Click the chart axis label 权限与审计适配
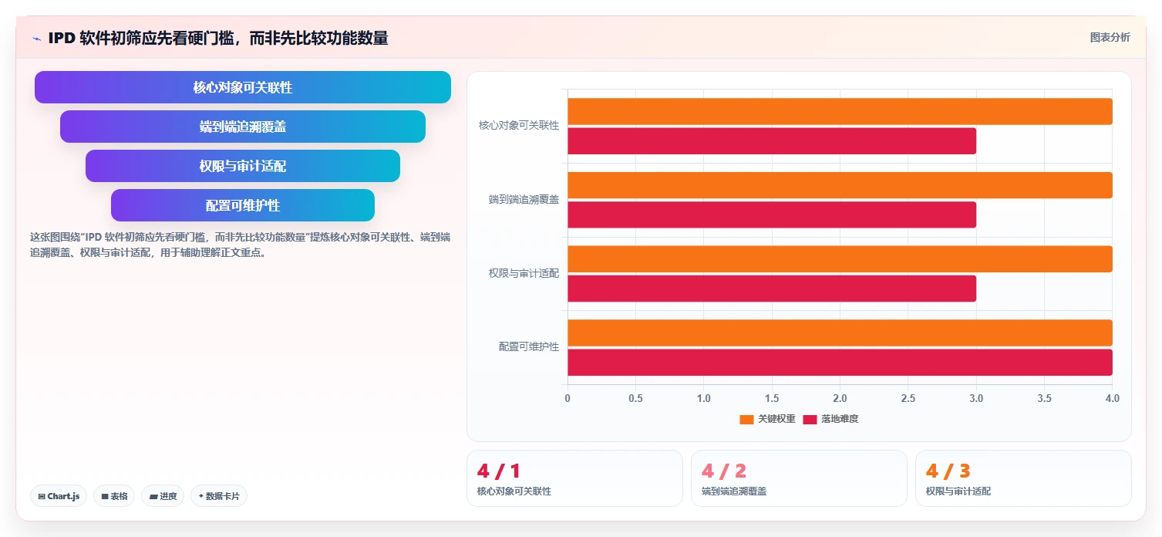The image size is (1162, 537). (x=524, y=273)
